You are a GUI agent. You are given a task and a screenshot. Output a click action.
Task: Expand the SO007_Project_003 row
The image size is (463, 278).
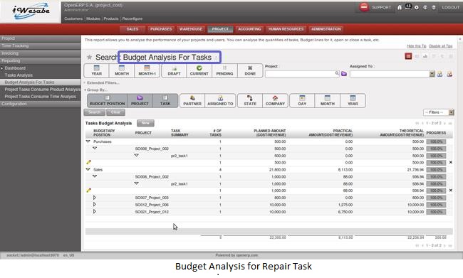[x=95, y=198]
